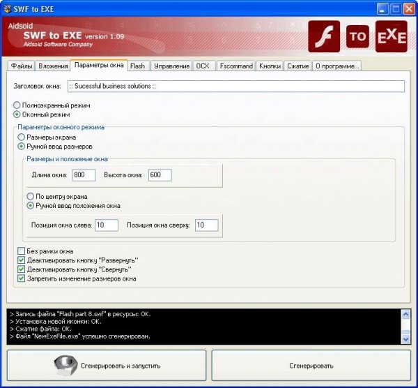Switch to the Fscommand tab
The height and width of the screenshot is (388, 418).
pyautogui.click(x=236, y=66)
